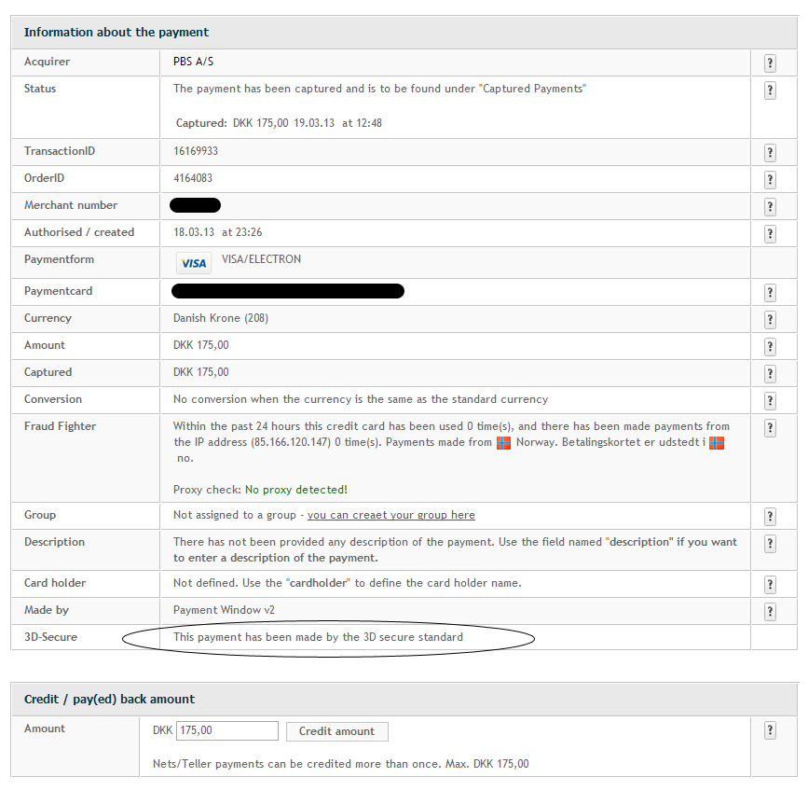Click authorised date '18.03.13 at 23:26'
Image resolution: width=808 pixels, height=791 pixels.
217,232
